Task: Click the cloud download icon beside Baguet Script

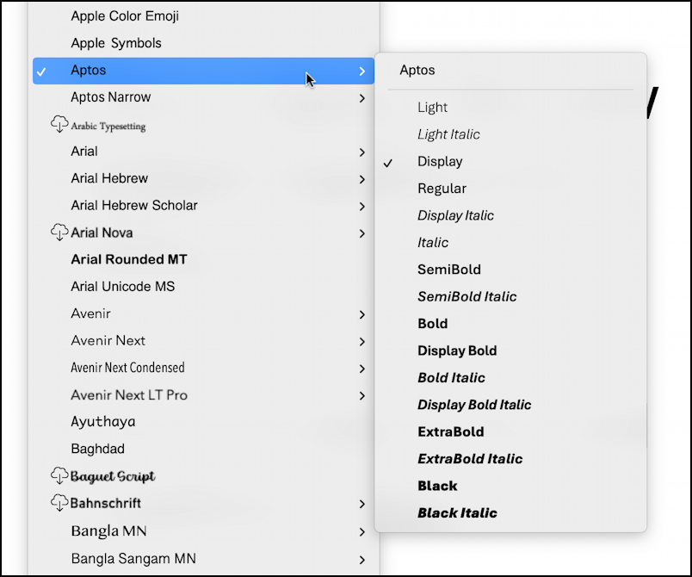Action: [x=59, y=476]
